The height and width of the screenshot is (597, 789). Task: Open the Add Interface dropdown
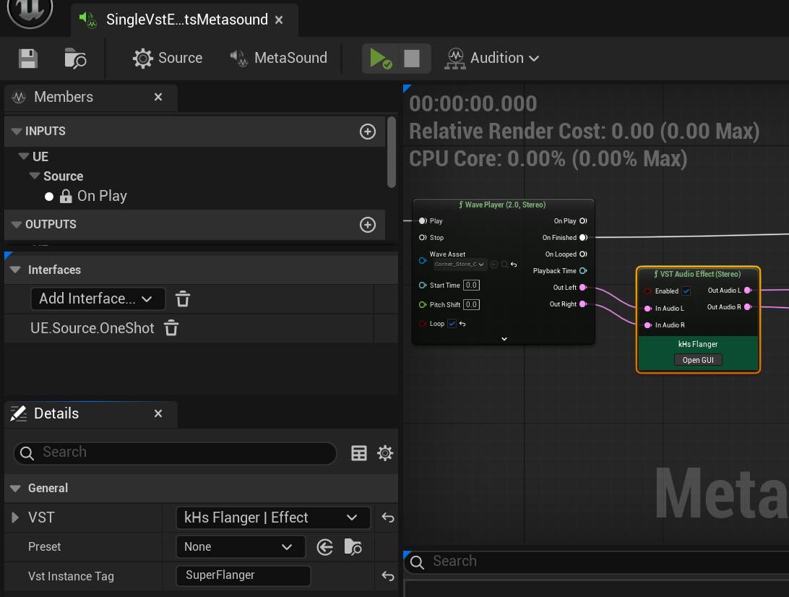pyautogui.click(x=98, y=298)
